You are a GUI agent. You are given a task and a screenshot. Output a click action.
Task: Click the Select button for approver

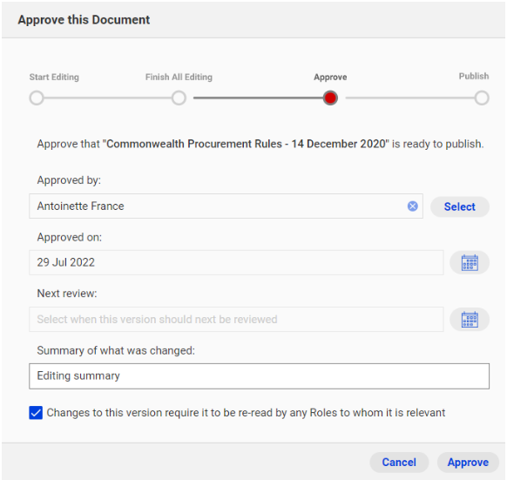pyautogui.click(x=459, y=206)
